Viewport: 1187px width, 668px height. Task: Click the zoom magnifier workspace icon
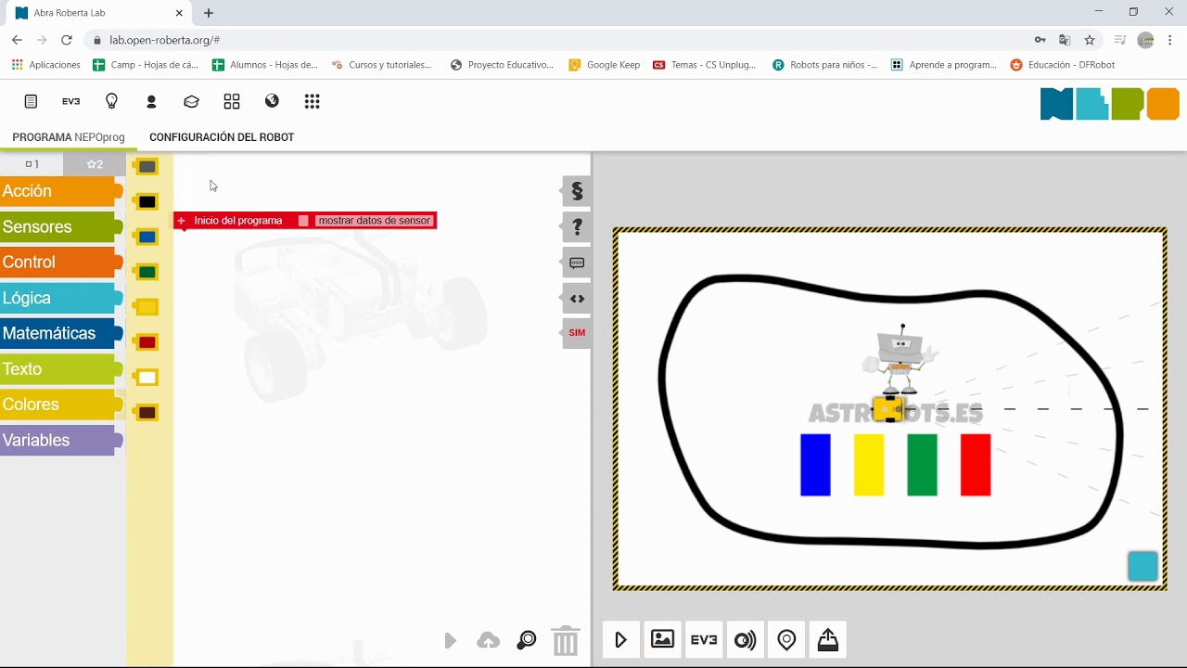[x=526, y=640]
